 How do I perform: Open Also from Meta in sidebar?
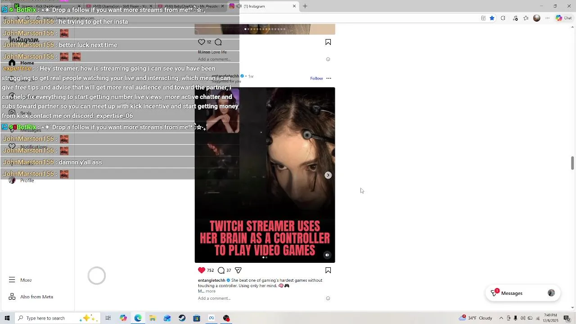pos(31,297)
